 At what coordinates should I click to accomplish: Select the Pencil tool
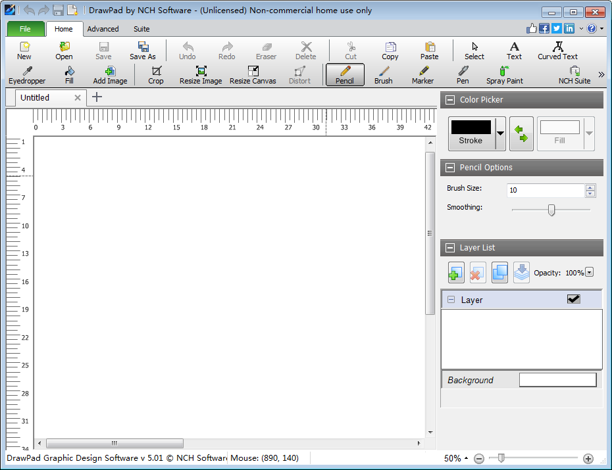345,75
